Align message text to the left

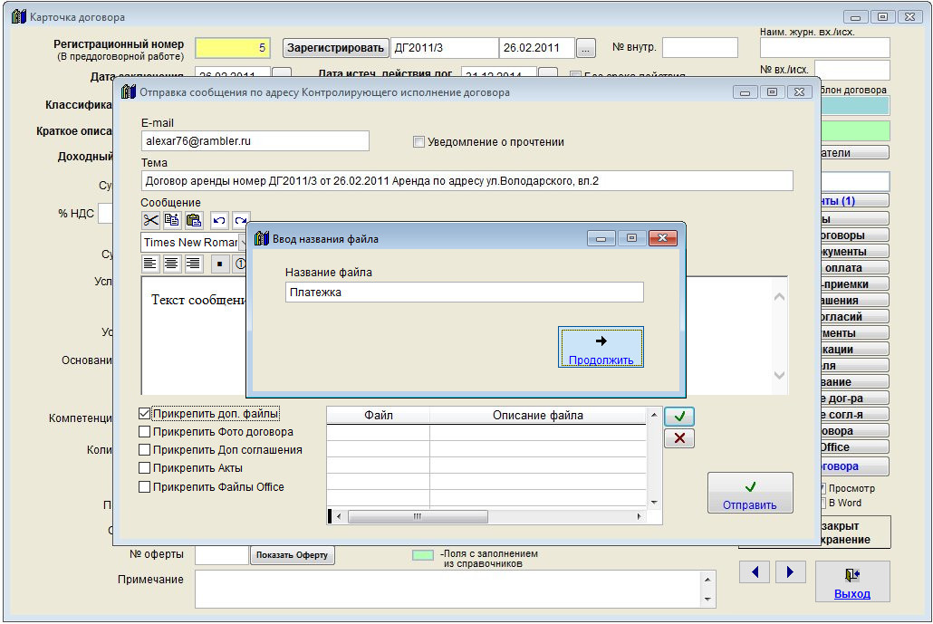tap(150, 264)
